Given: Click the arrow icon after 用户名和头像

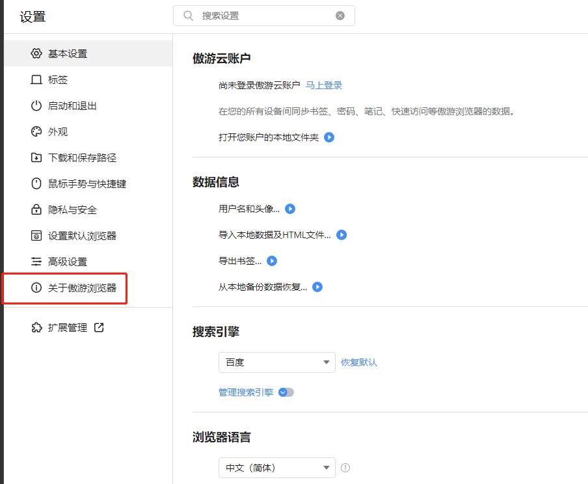Looking at the screenshot, I should tap(290, 209).
